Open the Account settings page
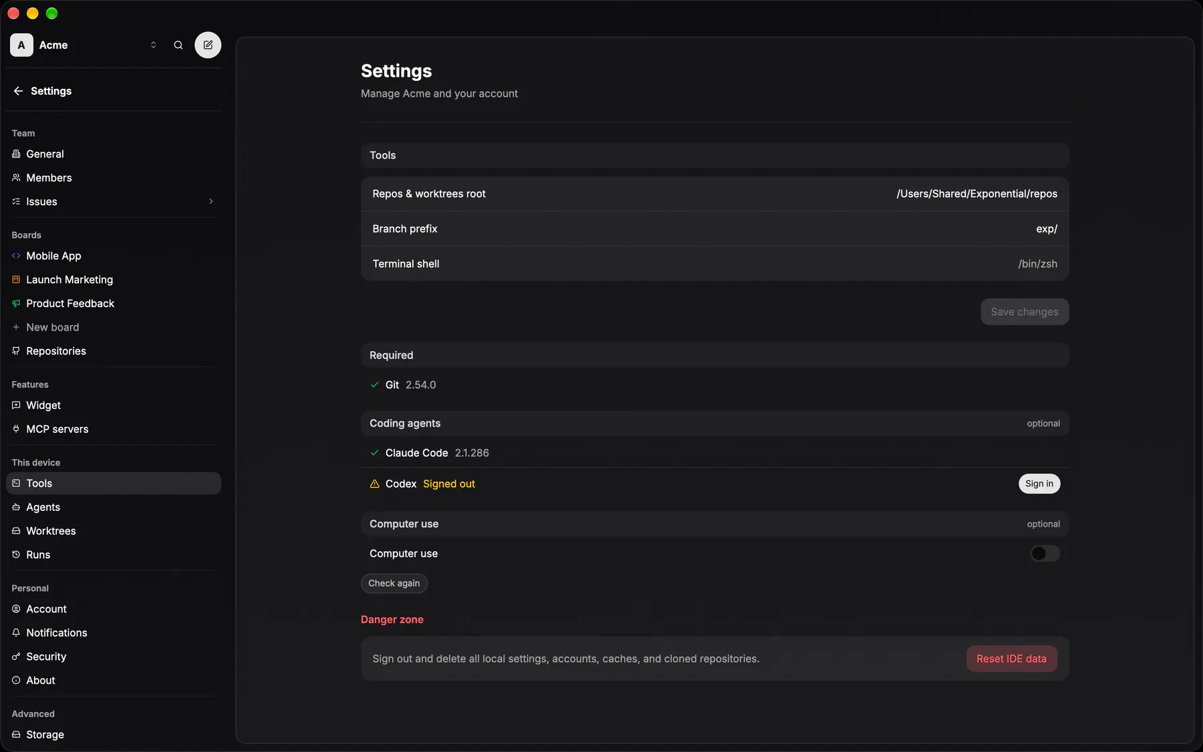This screenshot has width=1203, height=752. 114,609
